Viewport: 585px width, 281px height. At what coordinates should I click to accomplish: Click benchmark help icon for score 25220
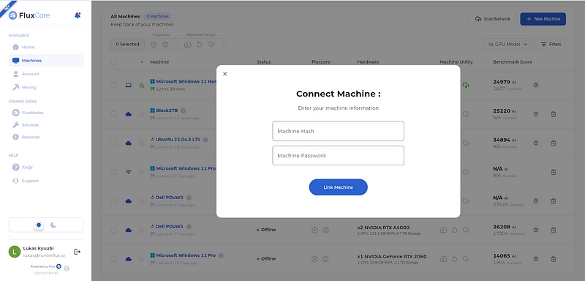pos(536,114)
